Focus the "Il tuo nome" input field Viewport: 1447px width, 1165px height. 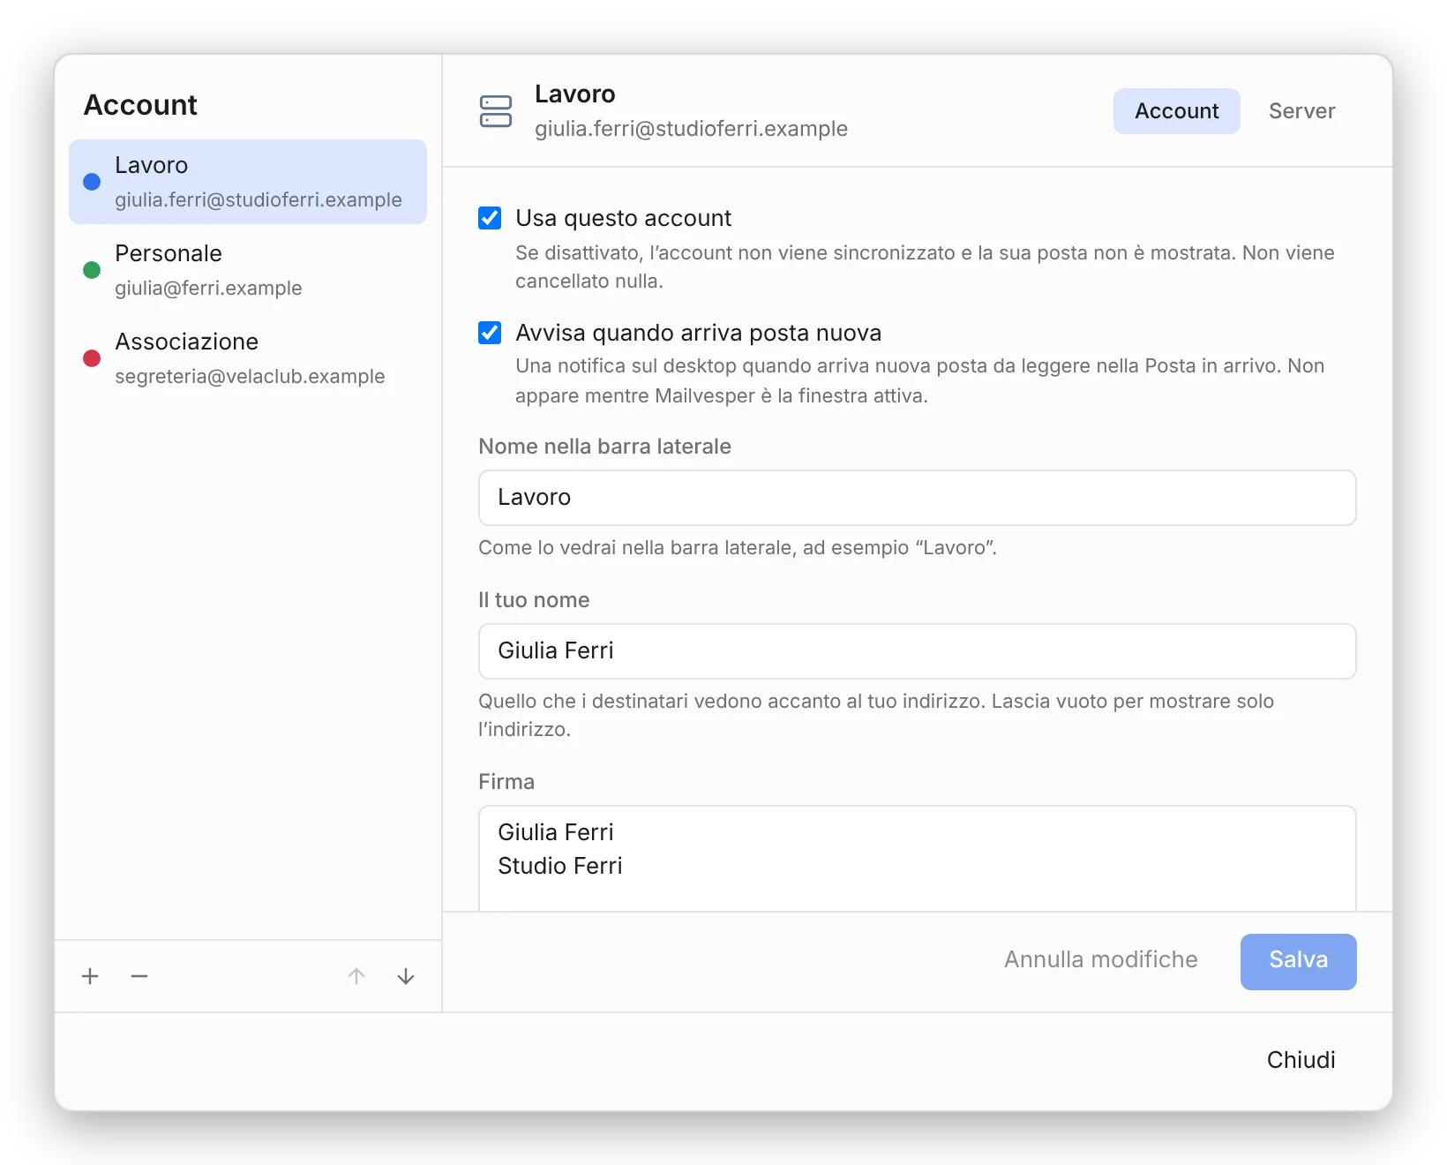[917, 651]
